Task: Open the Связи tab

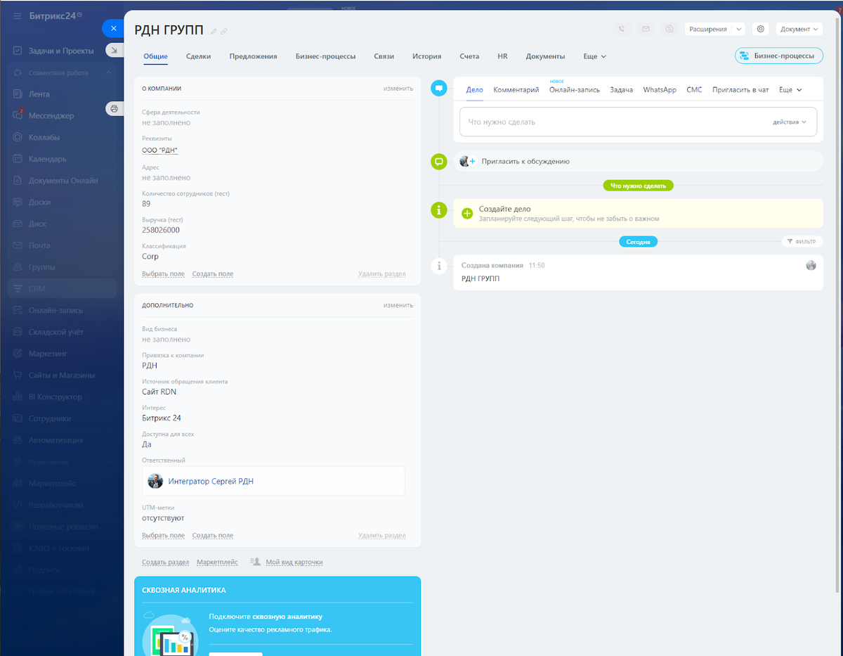Action: click(384, 56)
